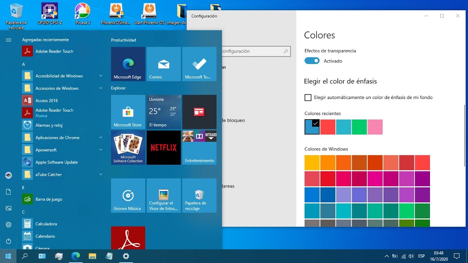The width and height of the screenshot is (468, 263).
Task: Pick the red swatch in Colores recientes
Action: [x=328, y=127]
